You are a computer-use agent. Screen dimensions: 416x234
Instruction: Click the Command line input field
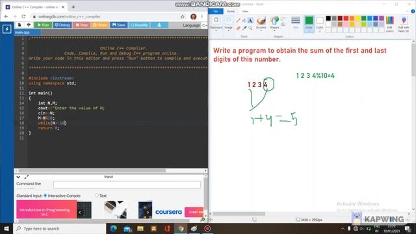(x=127, y=185)
